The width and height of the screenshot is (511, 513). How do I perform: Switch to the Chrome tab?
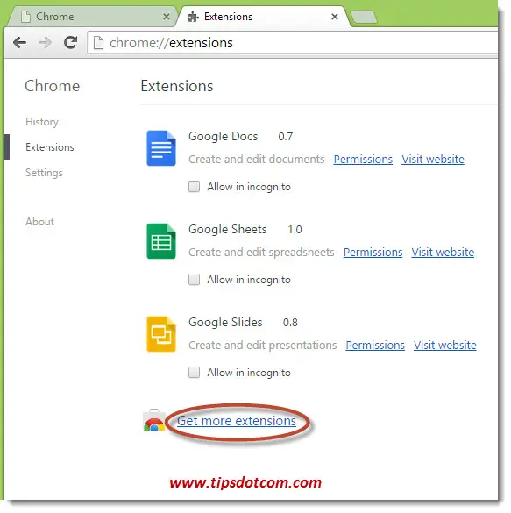pyautogui.click(x=93, y=17)
